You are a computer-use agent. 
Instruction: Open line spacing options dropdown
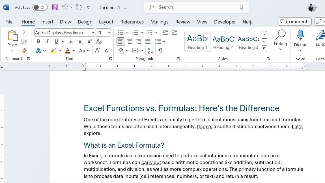click(x=164, y=42)
